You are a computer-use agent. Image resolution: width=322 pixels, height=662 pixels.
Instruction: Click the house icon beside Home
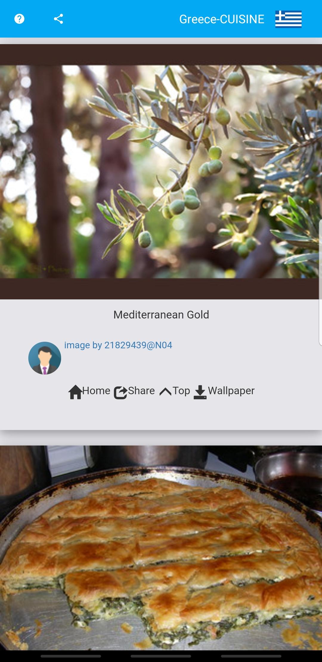click(x=75, y=392)
